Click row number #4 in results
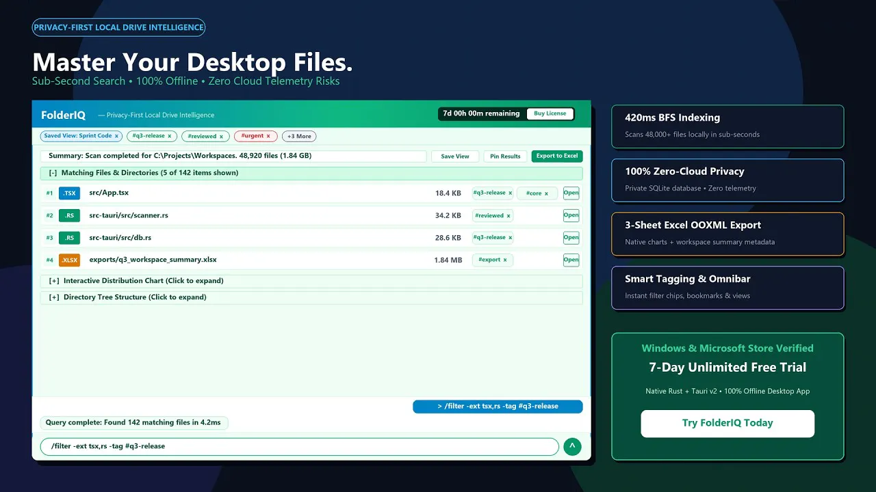Image resolution: width=876 pixels, height=492 pixels. point(49,260)
